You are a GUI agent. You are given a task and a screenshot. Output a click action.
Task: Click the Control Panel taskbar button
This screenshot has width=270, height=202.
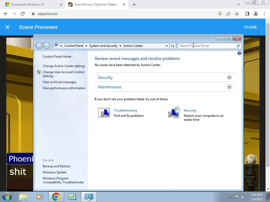coord(89,197)
